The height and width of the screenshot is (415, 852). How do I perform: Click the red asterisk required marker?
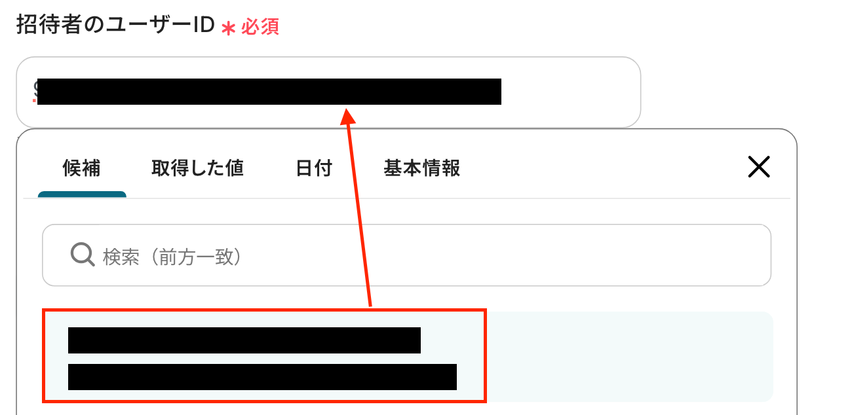[228, 29]
